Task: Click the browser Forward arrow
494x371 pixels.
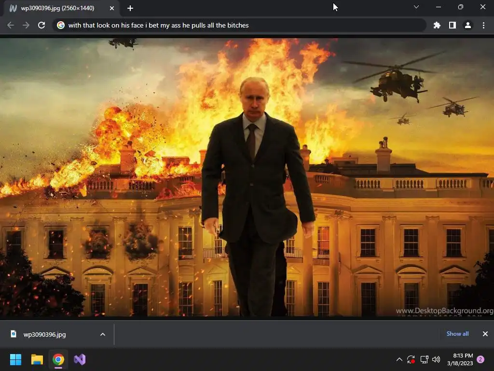Action: pyautogui.click(x=26, y=25)
